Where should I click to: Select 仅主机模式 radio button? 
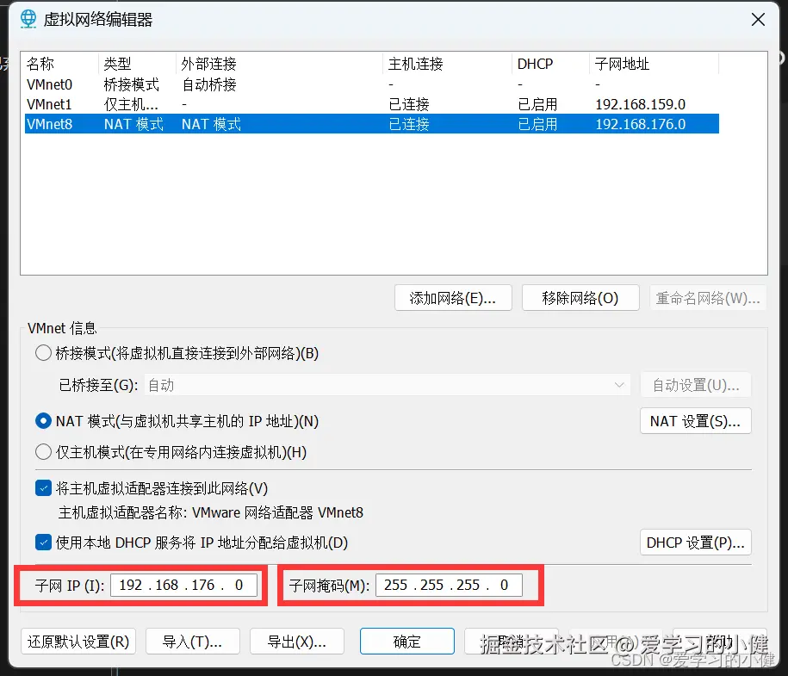pos(43,452)
